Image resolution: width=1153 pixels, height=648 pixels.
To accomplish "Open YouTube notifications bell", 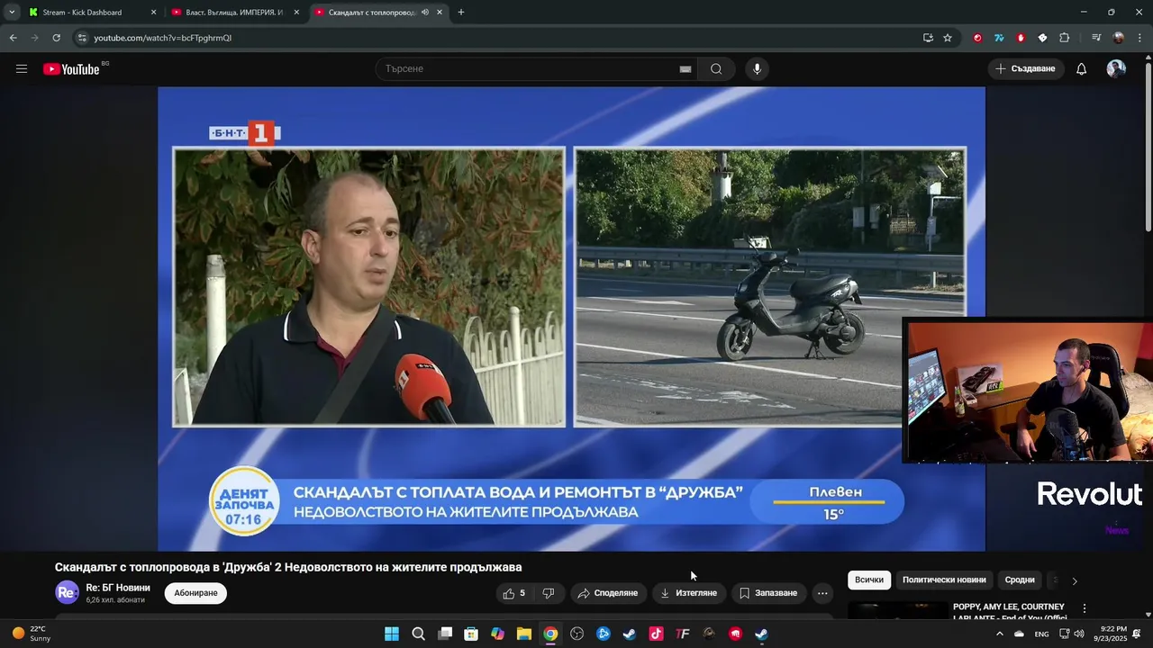I will pos(1082,69).
